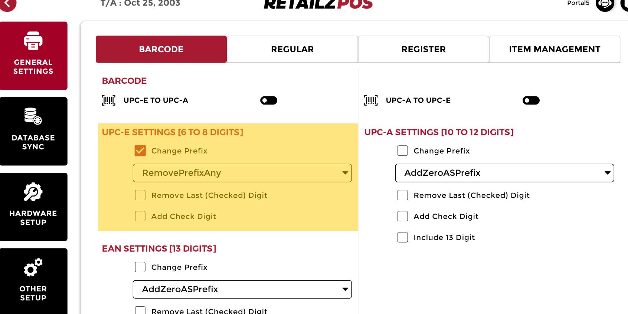Screen dimensions: 628x314
Task: Uncheck Change Prefix under UPC-E settings
Action: click(140, 151)
